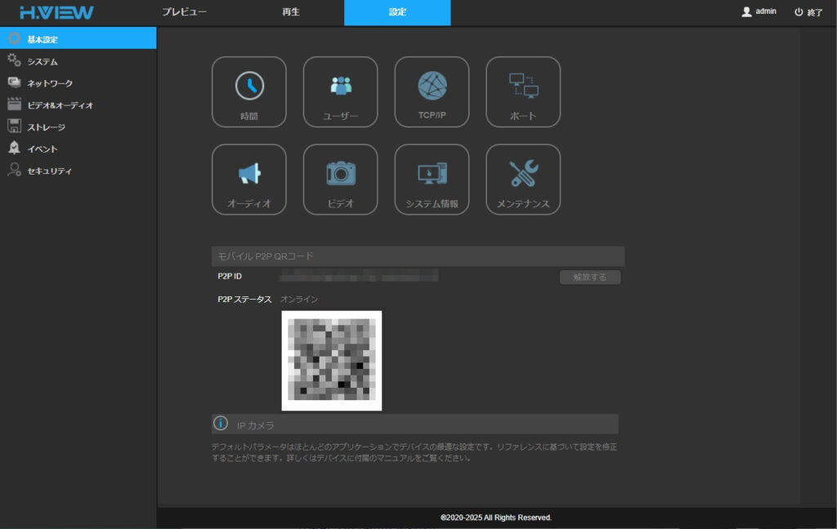The width and height of the screenshot is (837, 529).
Task: Click the person icon beside セキュリティ
Action: 15,170
